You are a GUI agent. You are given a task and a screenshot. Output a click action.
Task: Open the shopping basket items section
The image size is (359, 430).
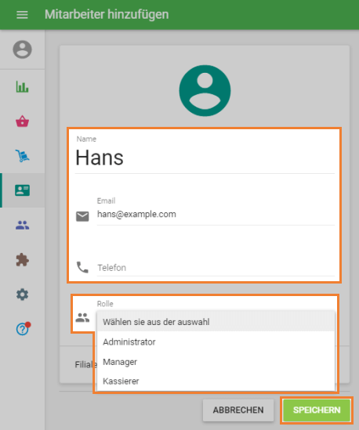point(22,121)
